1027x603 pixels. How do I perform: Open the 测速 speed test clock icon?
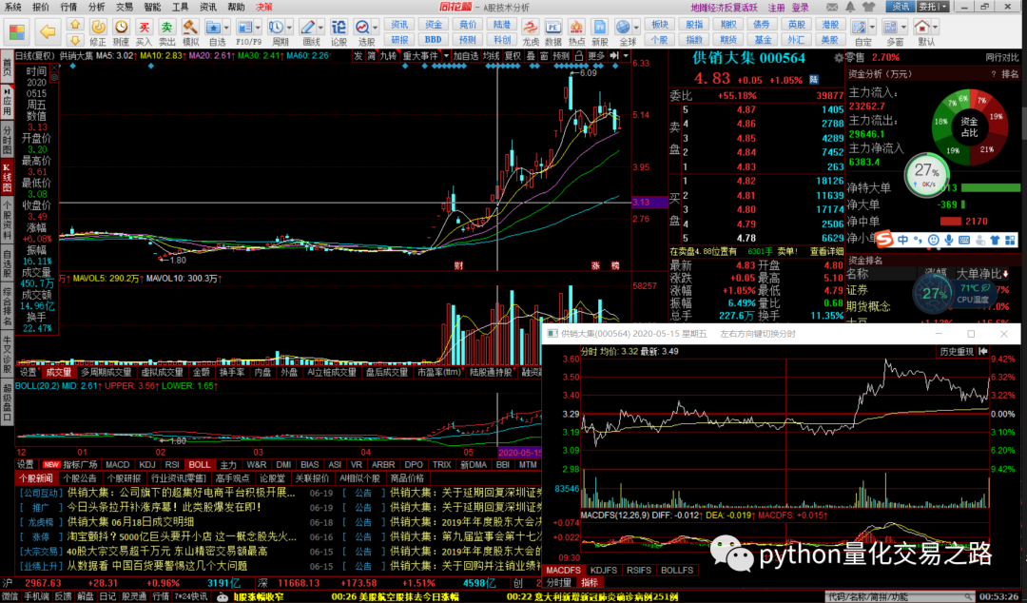(x=121, y=28)
